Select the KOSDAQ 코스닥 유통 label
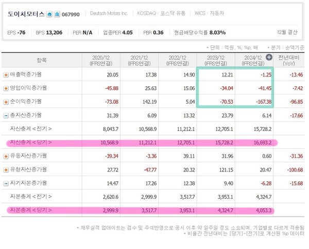 (x=161, y=13)
